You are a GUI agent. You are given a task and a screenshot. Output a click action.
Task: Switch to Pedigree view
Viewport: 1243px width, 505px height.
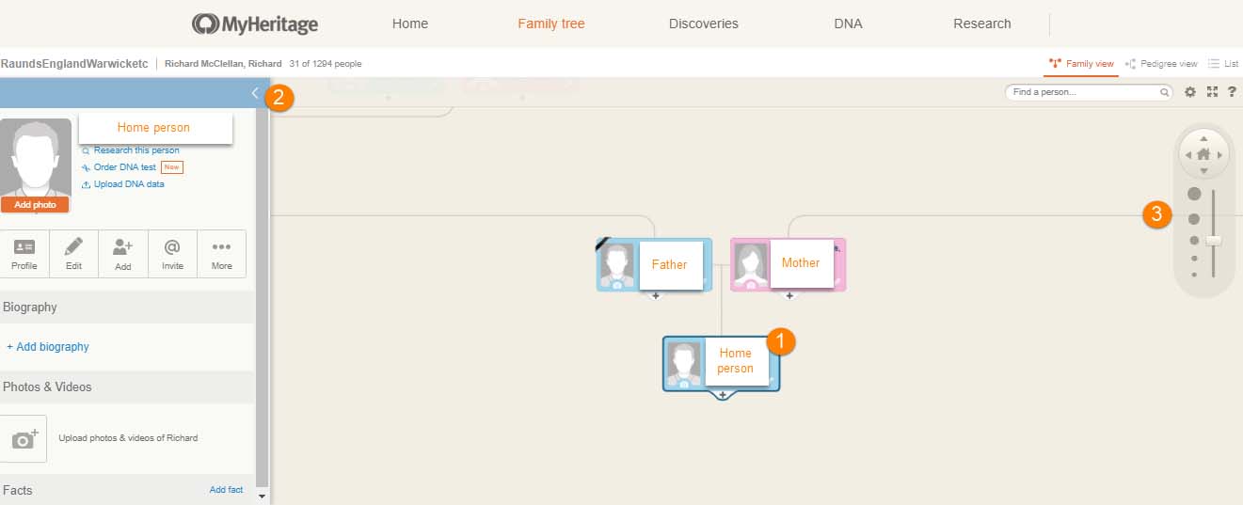tap(1161, 64)
